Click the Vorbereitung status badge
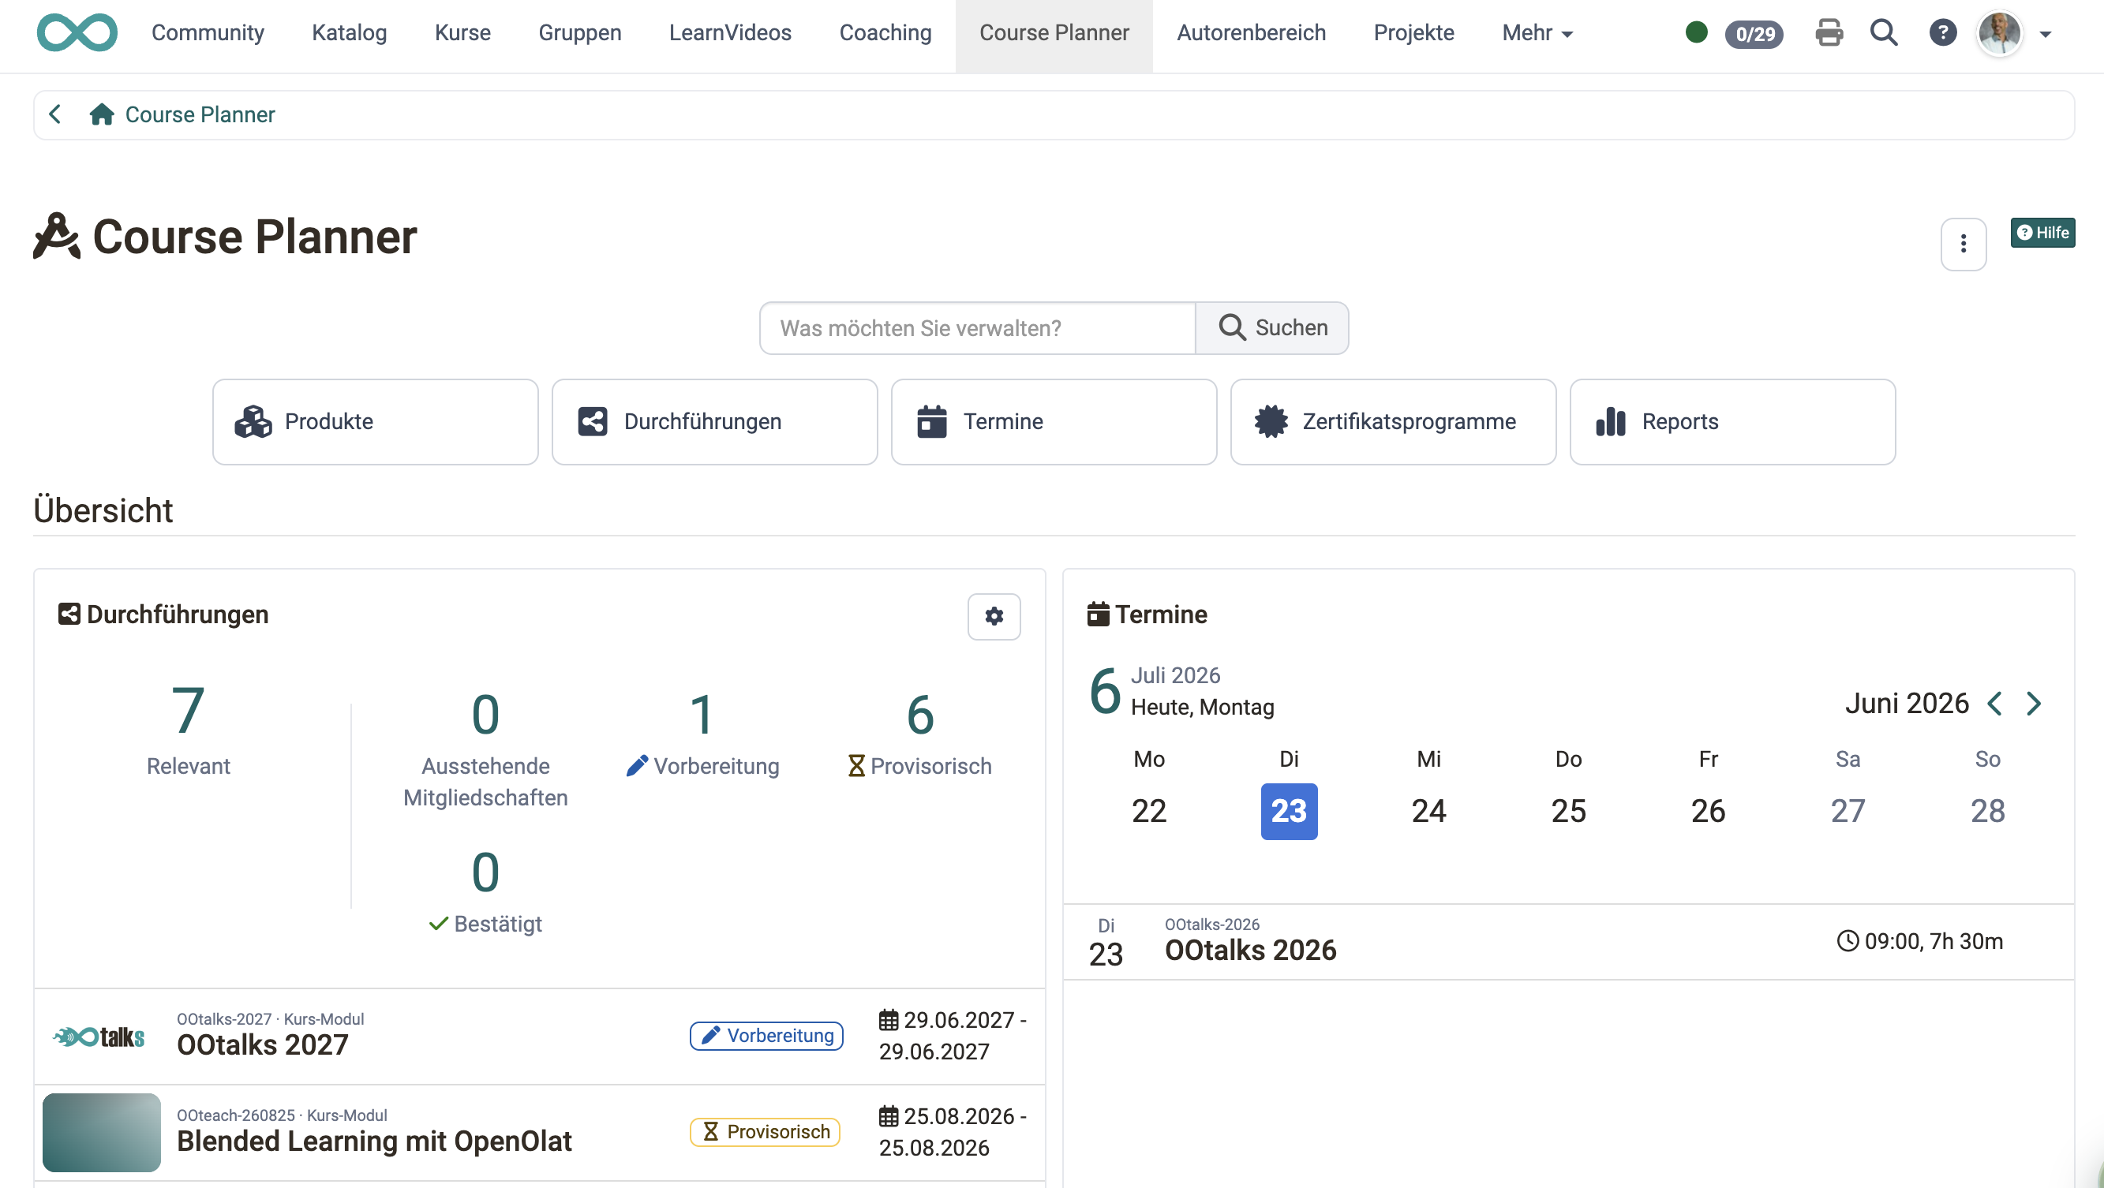Screen dimensions: 2104x1188 [766, 1035]
